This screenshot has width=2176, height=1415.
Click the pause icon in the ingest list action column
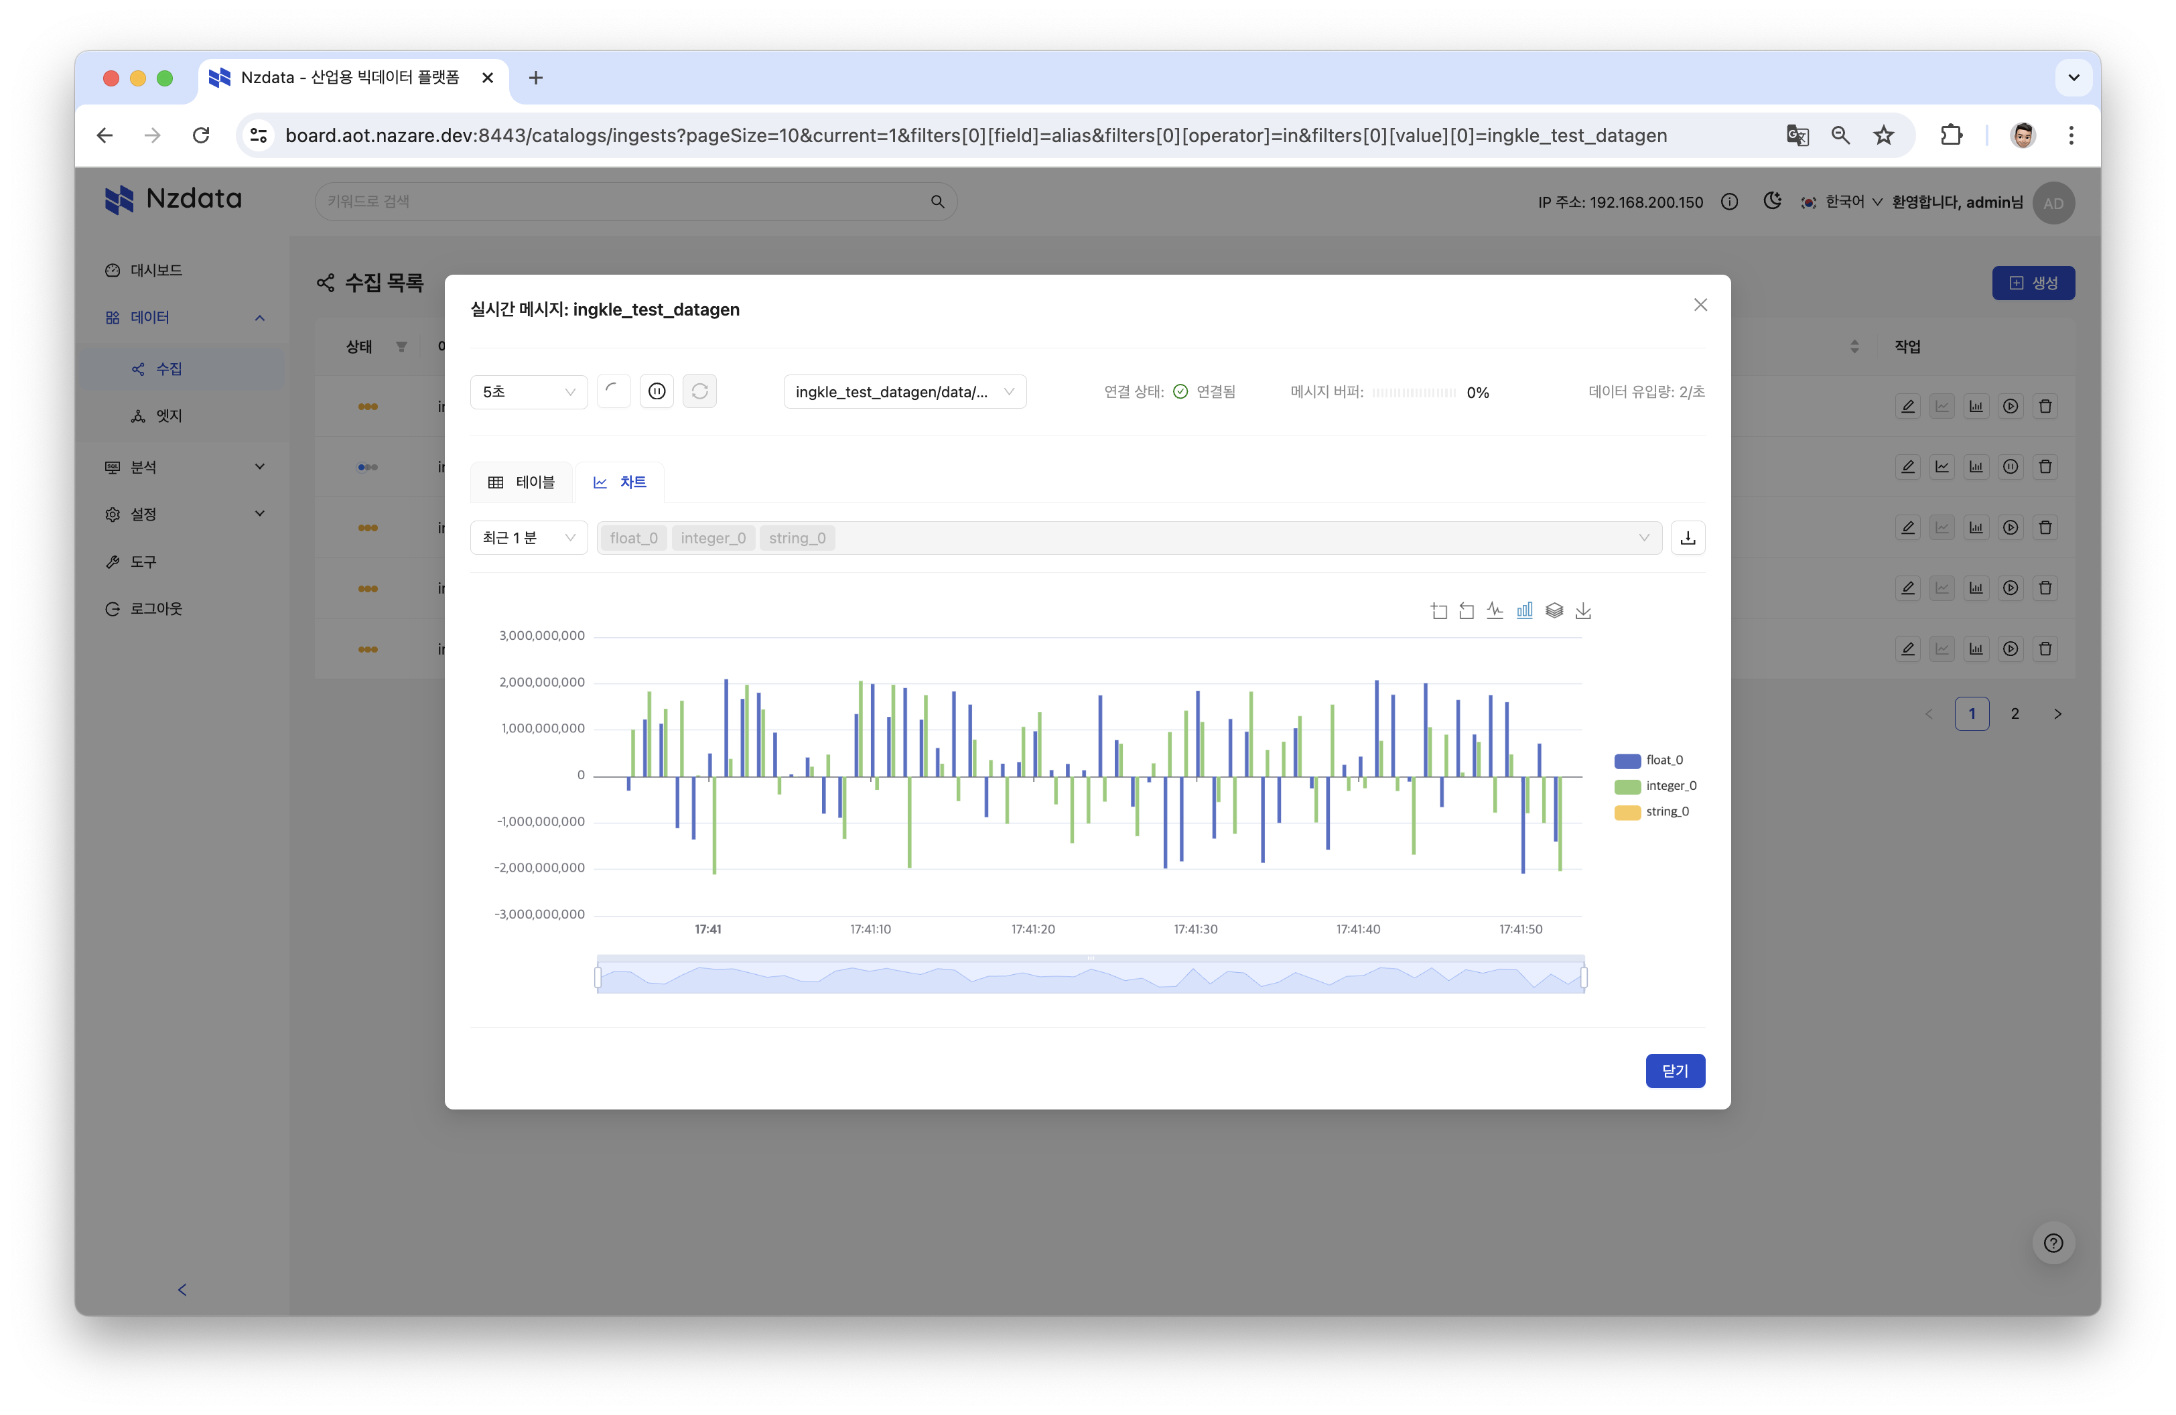click(x=2011, y=467)
